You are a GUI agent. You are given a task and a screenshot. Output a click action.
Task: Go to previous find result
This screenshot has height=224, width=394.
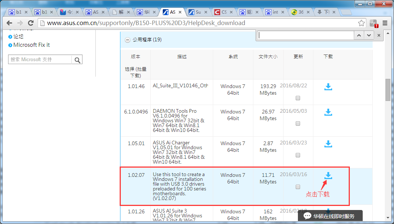(359, 35)
